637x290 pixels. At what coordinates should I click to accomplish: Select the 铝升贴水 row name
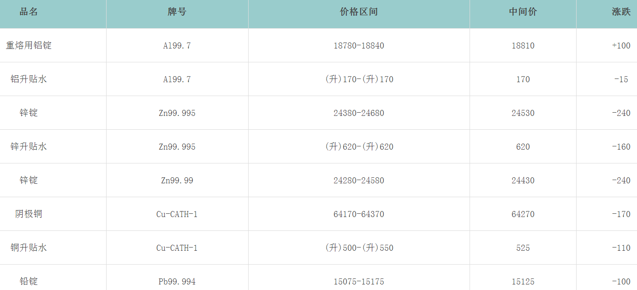(29, 79)
